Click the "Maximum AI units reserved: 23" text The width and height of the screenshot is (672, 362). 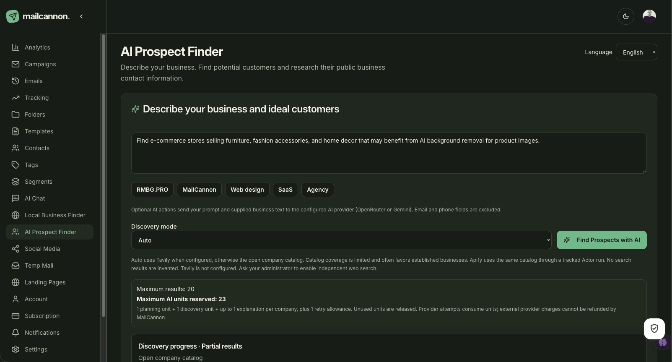tap(181, 299)
